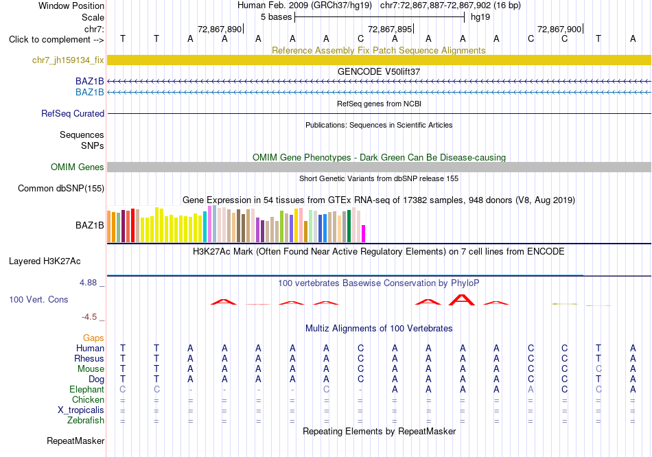Click the dark green bar in GTEx chart
Viewport: 652px width, 457px height.
click(x=349, y=226)
